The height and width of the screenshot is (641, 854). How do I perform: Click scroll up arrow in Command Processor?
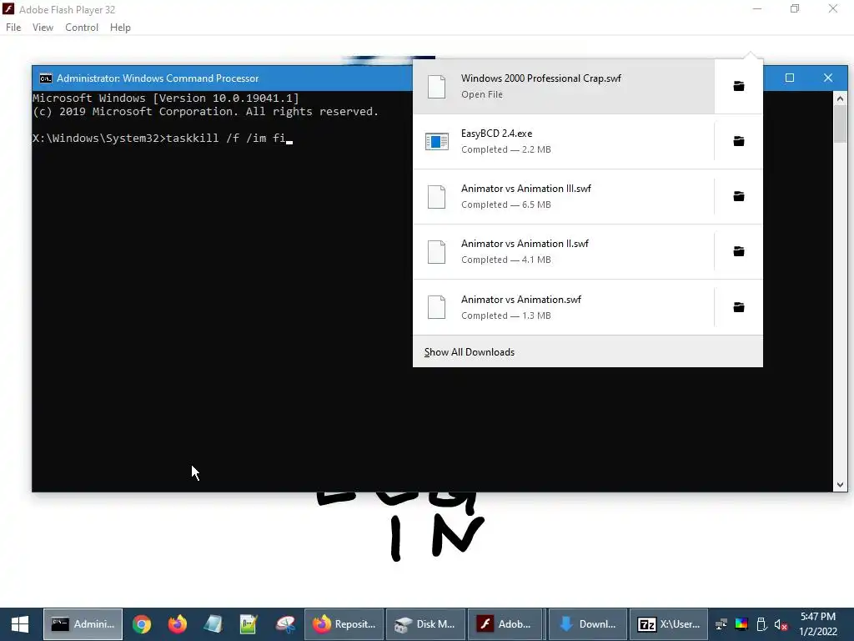840,98
